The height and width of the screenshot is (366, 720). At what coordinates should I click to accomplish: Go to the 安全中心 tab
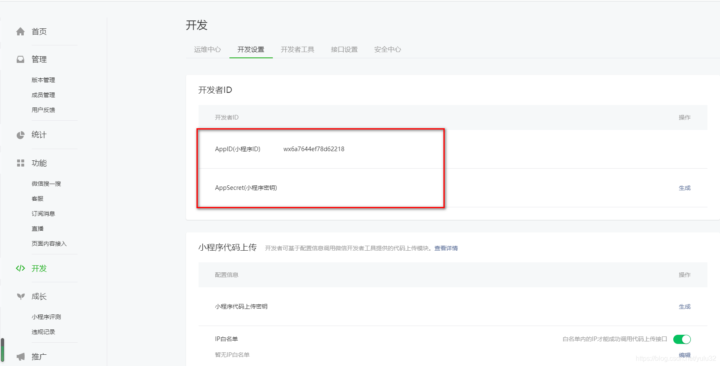[x=388, y=50]
